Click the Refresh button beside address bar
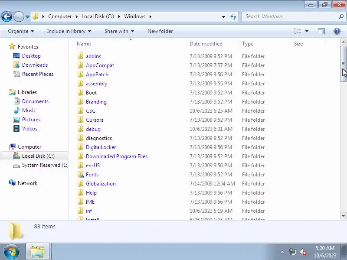Screen dimensions: 347x260 click(x=233, y=16)
